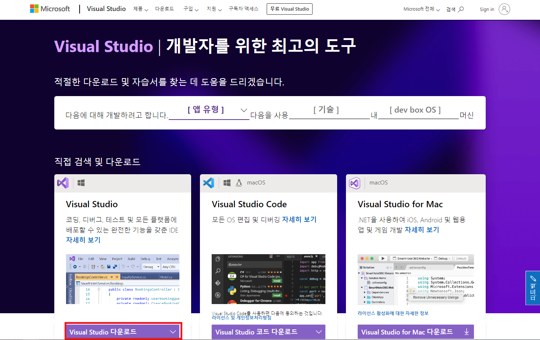This screenshot has width=540, height=340.
Task: Open 구독자 액세스 menu item
Action: [244, 9]
